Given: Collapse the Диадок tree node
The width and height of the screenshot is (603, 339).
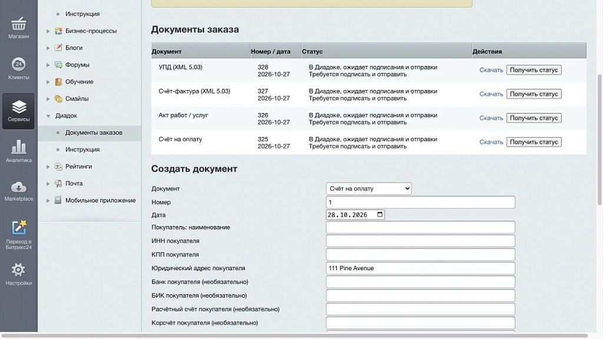Looking at the screenshot, I should pos(48,116).
